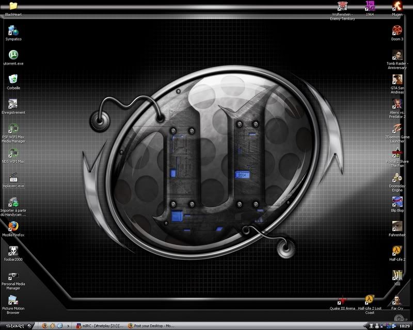Expand hidden system tray icons arrow
The image size is (413, 330).
click(x=366, y=326)
